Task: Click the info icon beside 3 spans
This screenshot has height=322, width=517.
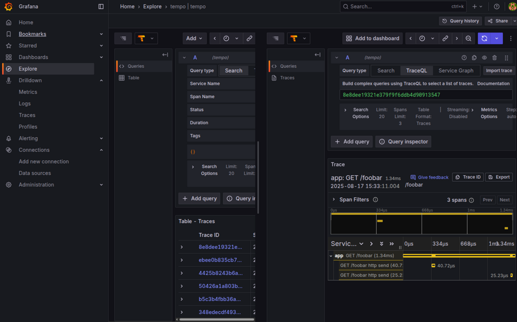Action: [x=471, y=200]
